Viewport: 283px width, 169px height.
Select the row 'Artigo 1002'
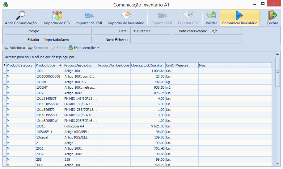tap(137, 93)
